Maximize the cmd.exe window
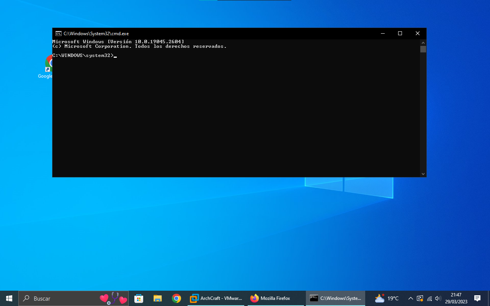The image size is (490, 306). coord(400,34)
